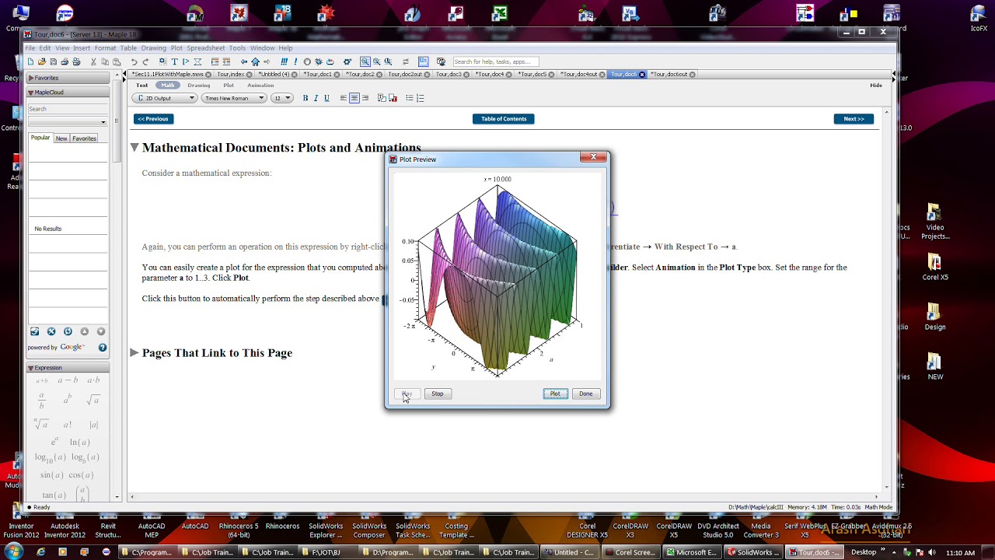Click the print icon in toolbar
The height and width of the screenshot is (560, 995).
pyautogui.click(x=65, y=61)
